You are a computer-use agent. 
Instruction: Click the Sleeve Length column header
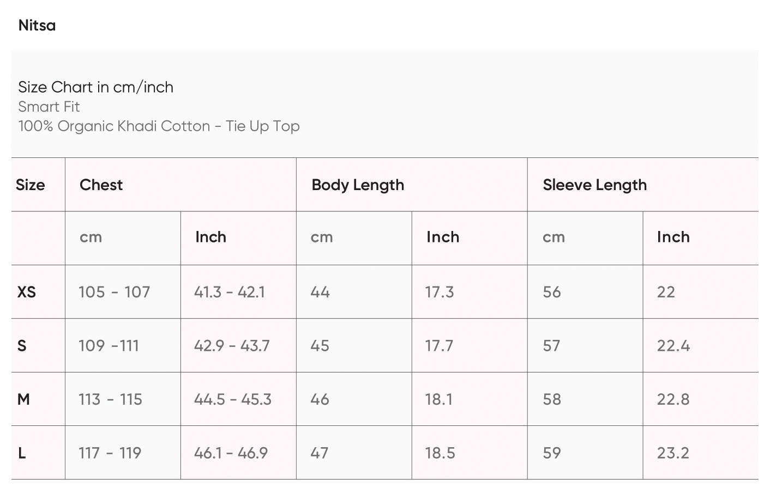[594, 185]
